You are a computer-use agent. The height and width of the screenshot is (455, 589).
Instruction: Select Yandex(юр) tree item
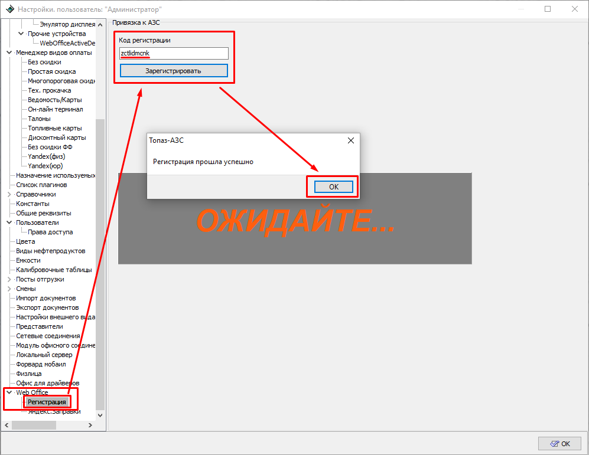(x=45, y=166)
